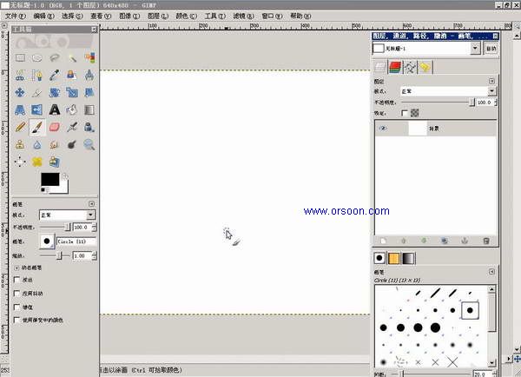Select the Scissors Select tool
The width and height of the screenshot is (521, 377).
click(20, 75)
